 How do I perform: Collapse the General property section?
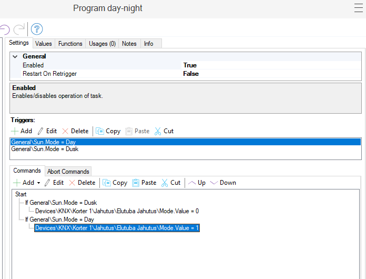(15, 56)
